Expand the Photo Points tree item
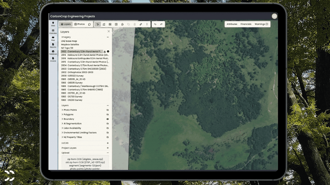Screen dimensions: 330x185 tap(62, 110)
